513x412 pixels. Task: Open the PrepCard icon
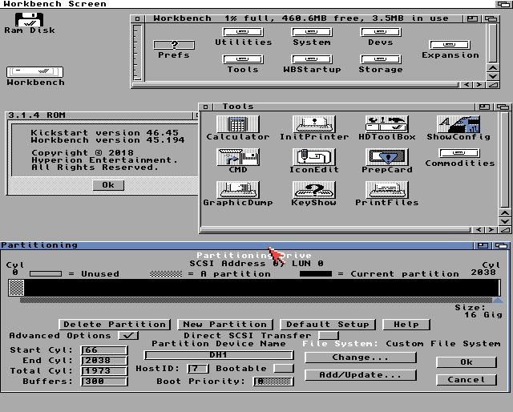(386, 157)
